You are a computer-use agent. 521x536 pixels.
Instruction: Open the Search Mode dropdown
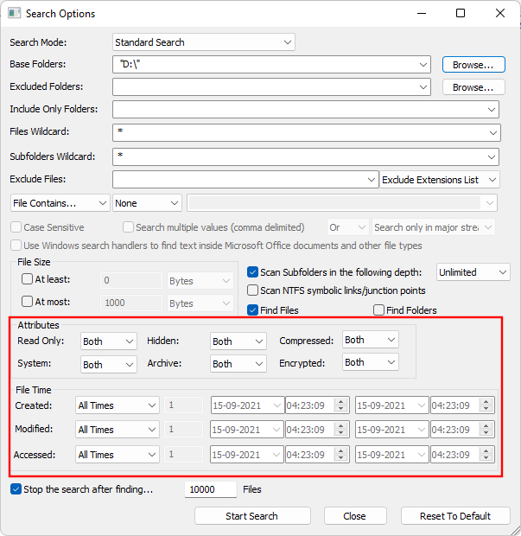pos(204,41)
